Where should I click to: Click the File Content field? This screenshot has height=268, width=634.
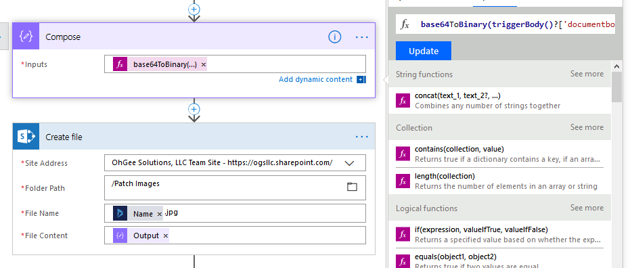pos(235,236)
